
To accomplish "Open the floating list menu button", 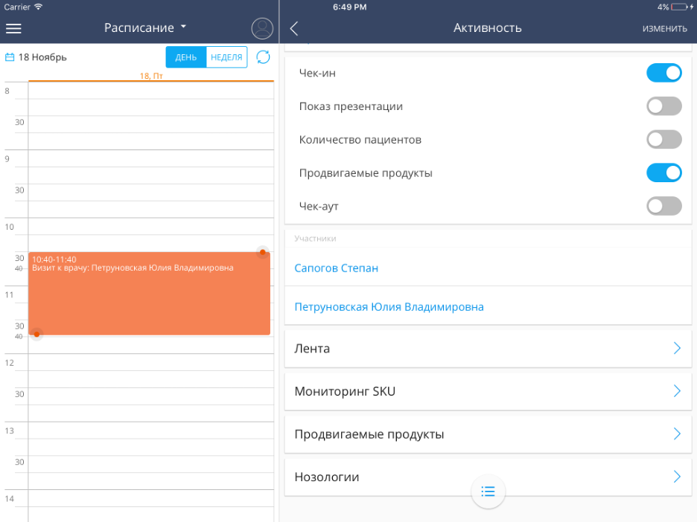I will click(x=488, y=491).
